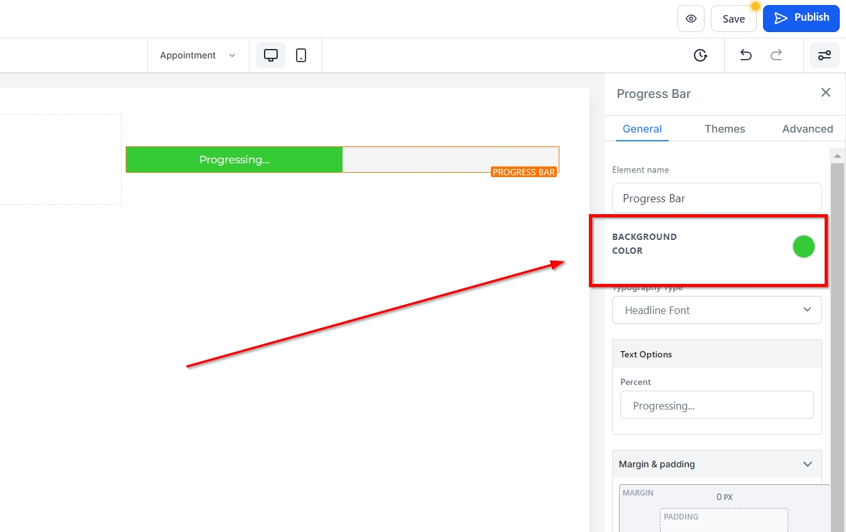The height and width of the screenshot is (532, 846).
Task: Click the redo arrow icon
Action: click(x=776, y=55)
